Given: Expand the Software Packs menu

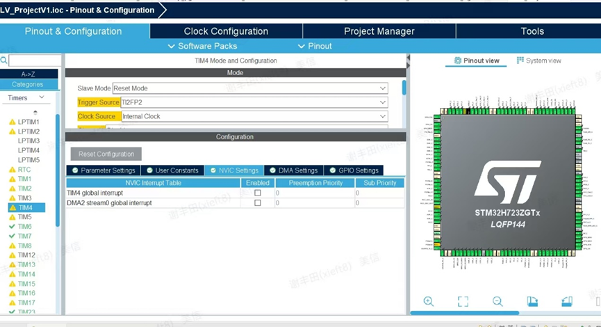Looking at the screenshot, I should pos(202,46).
